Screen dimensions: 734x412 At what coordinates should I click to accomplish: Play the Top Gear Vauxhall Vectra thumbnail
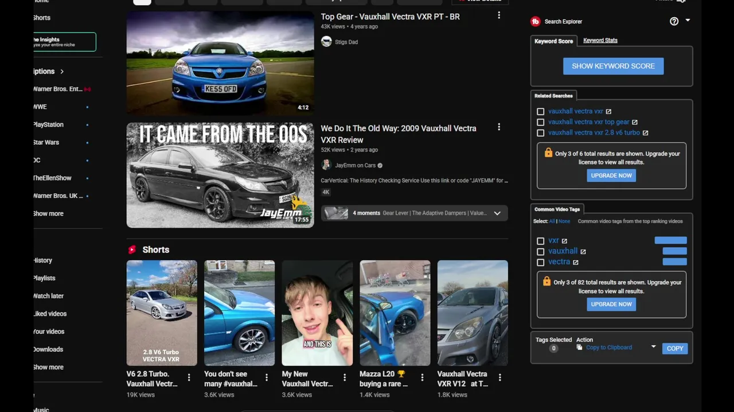coord(220,63)
